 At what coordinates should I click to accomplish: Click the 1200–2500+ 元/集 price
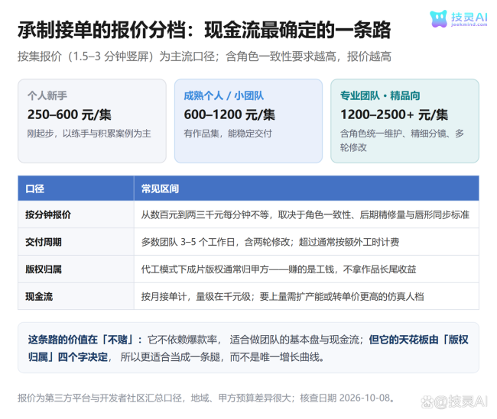(x=395, y=114)
